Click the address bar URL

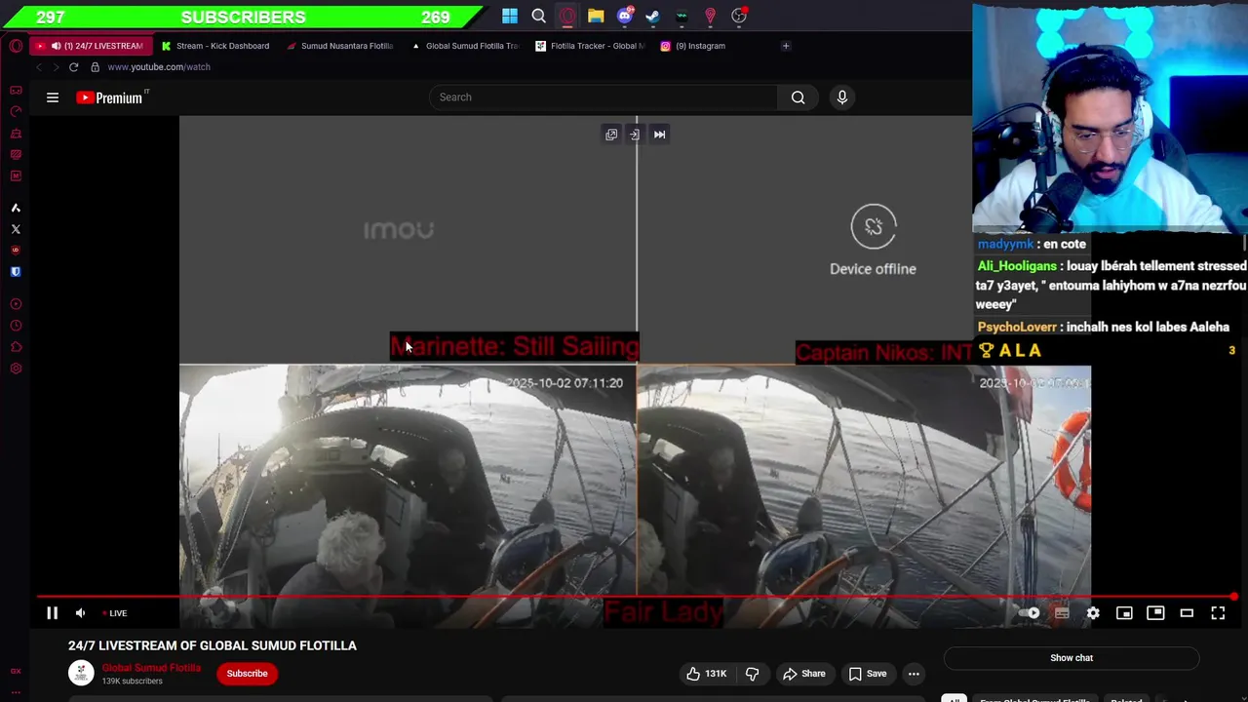point(159,67)
